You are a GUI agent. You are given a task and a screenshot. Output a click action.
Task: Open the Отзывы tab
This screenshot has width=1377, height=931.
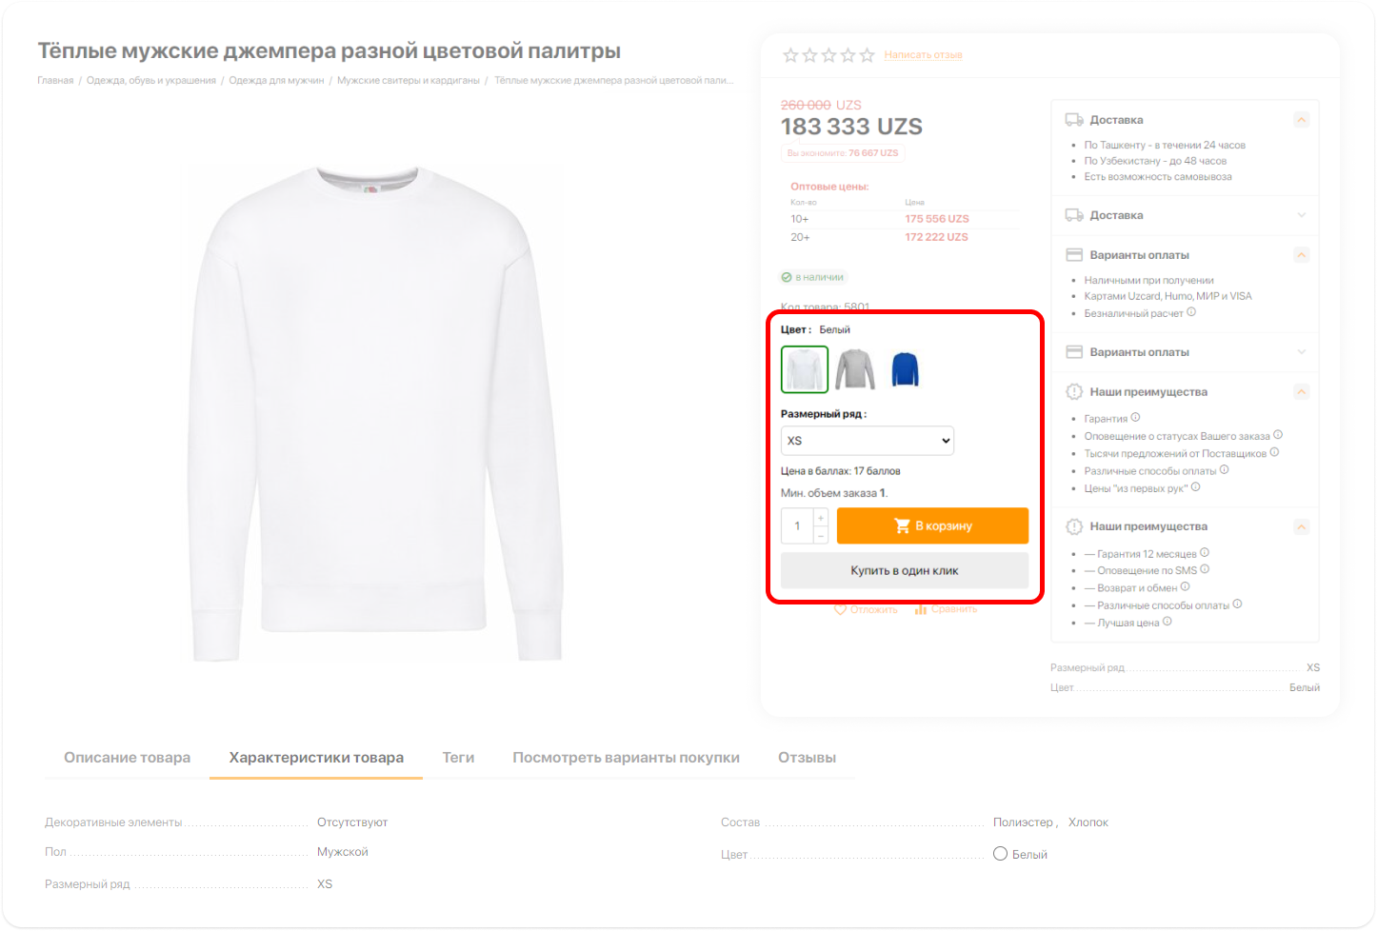pos(807,758)
